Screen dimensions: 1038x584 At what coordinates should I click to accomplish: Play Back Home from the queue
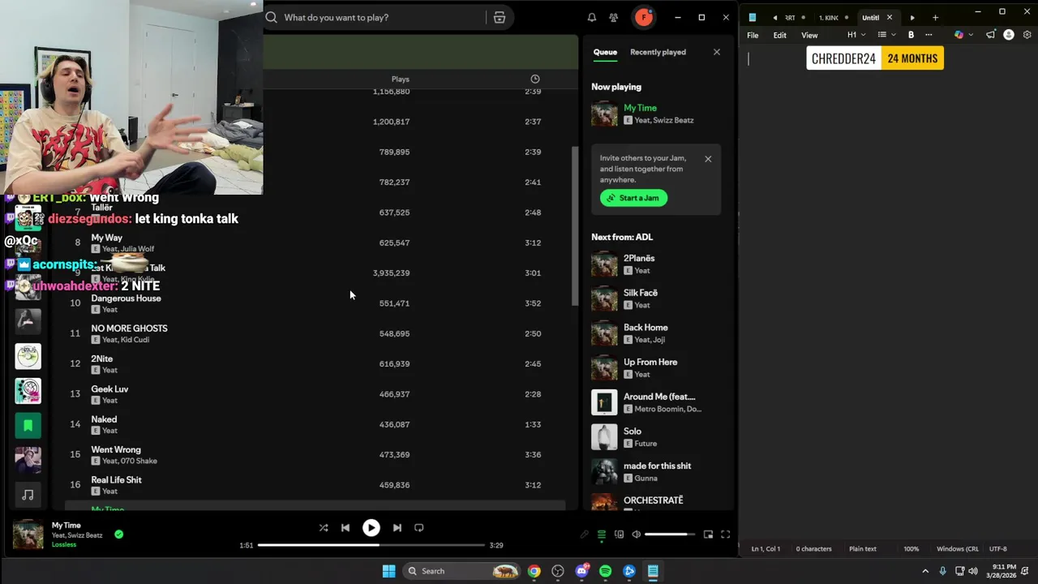pyautogui.click(x=655, y=333)
